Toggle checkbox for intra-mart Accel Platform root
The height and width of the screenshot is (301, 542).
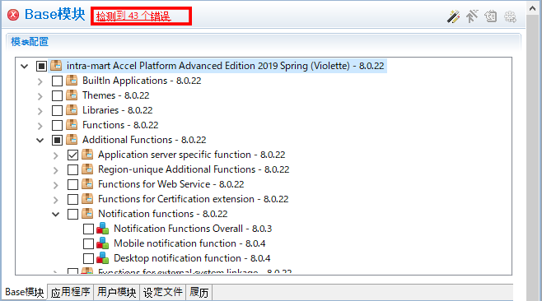click(x=41, y=66)
